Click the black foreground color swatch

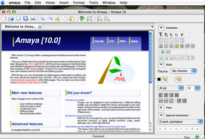tap(159, 79)
